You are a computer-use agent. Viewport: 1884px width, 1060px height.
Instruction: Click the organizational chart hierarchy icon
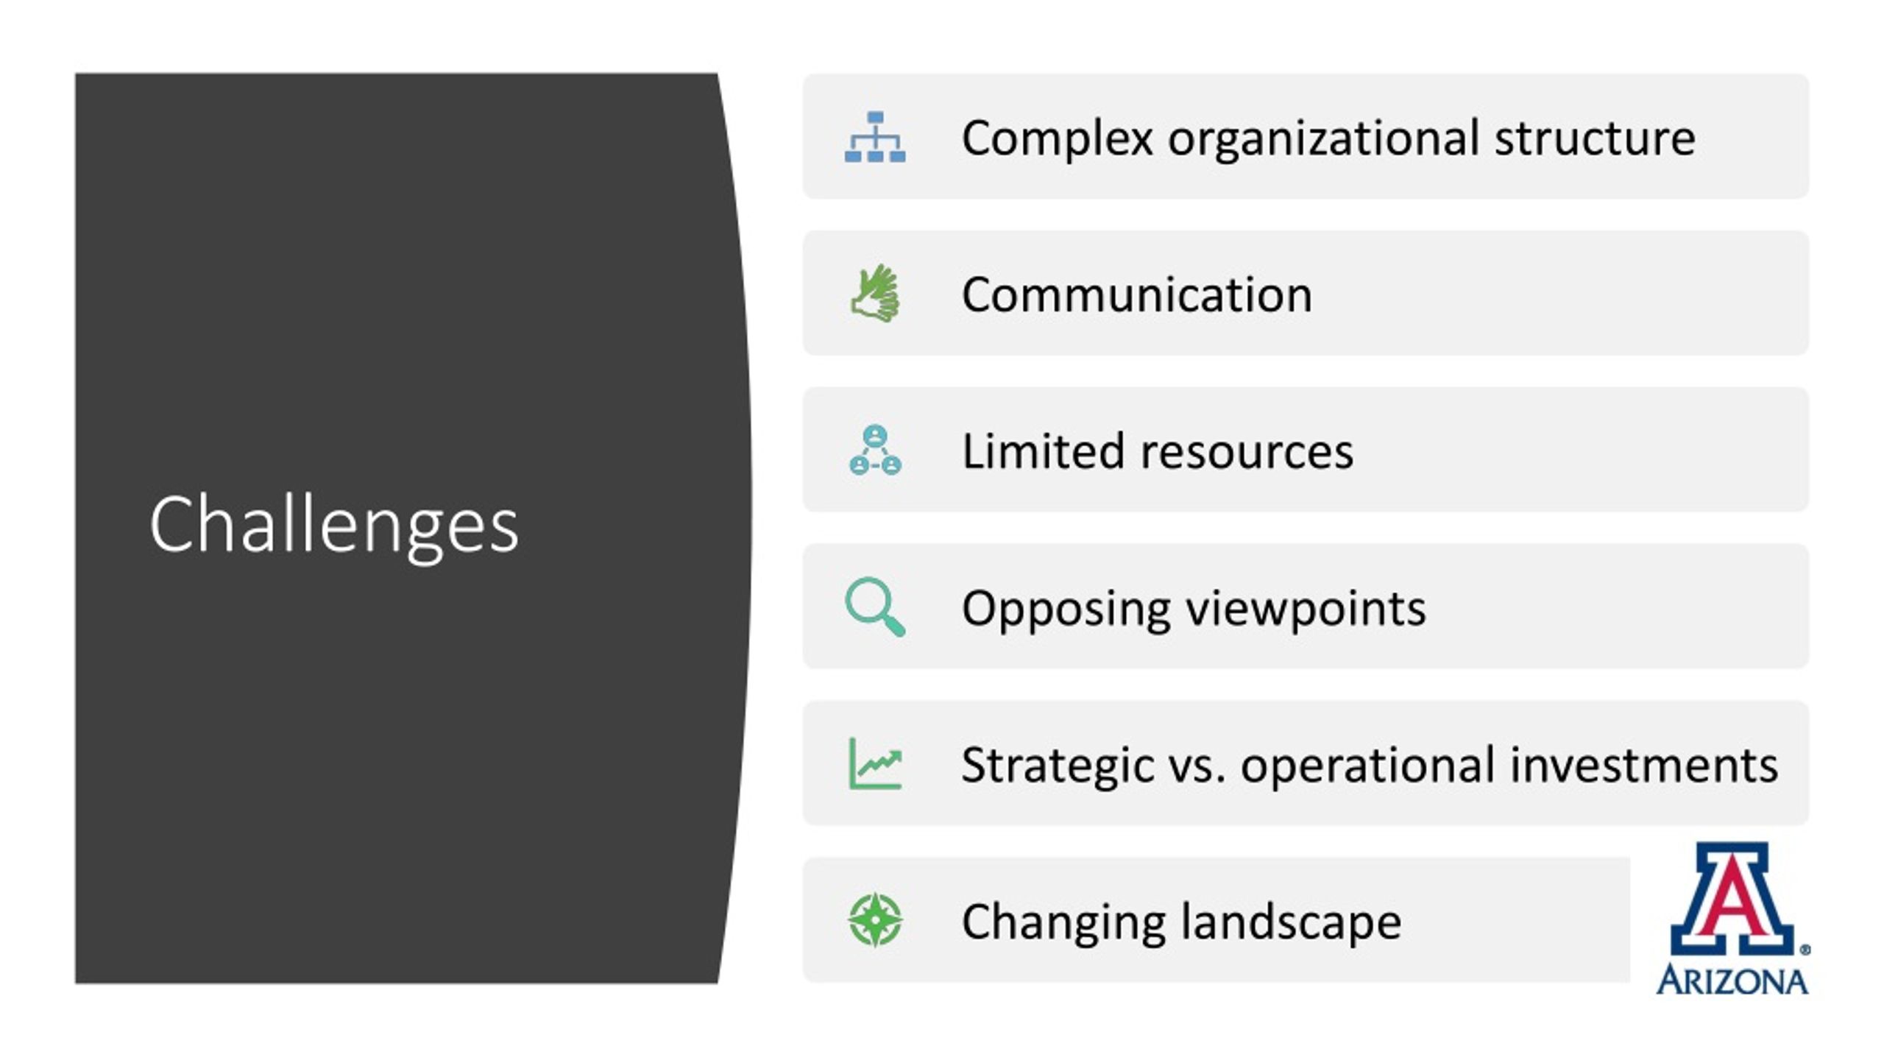875,137
